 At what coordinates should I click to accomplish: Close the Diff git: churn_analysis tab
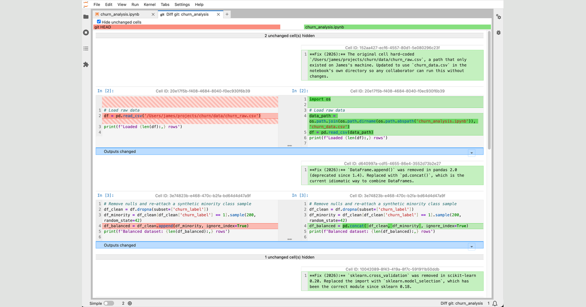pos(218,14)
